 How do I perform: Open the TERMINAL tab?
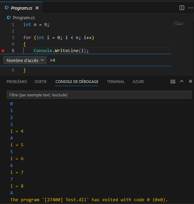(116, 82)
